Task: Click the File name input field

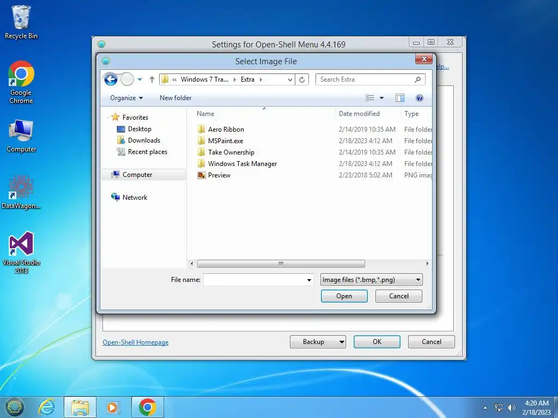Action: [254, 280]
